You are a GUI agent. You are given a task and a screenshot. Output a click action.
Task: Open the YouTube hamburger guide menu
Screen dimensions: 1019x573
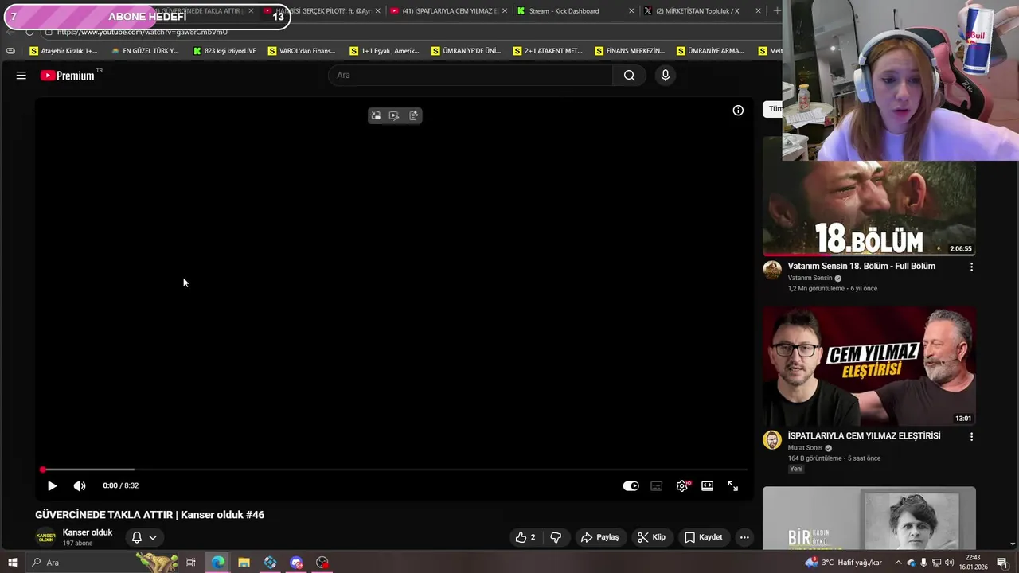pos(21,76)
